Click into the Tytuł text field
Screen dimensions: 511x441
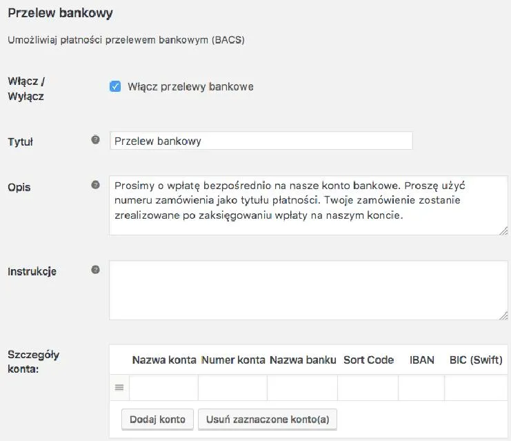(261, 141)
